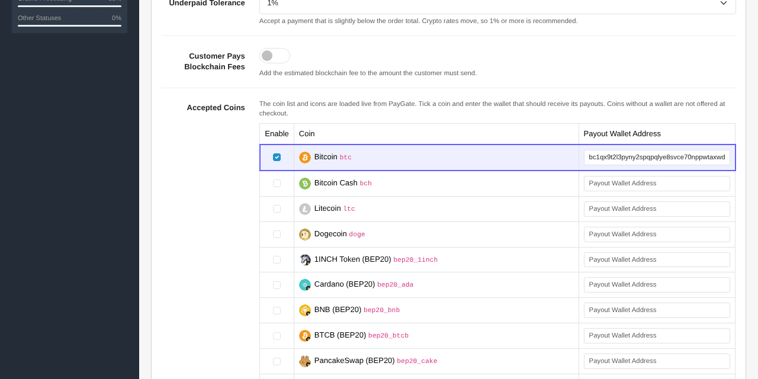758x379 pixels.
Task: Enable the PancakeSwap (BEP20) checkbox
Action: 277,362
